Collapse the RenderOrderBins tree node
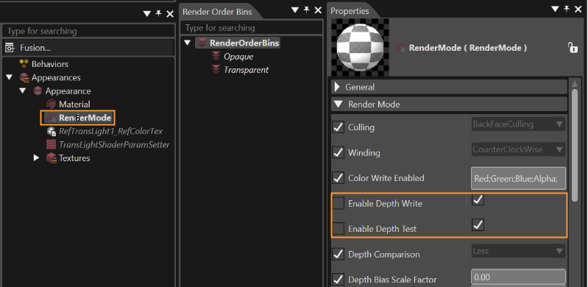Image resolution: width=588 pixels, height=287 pixels. (x=188, y=43)
